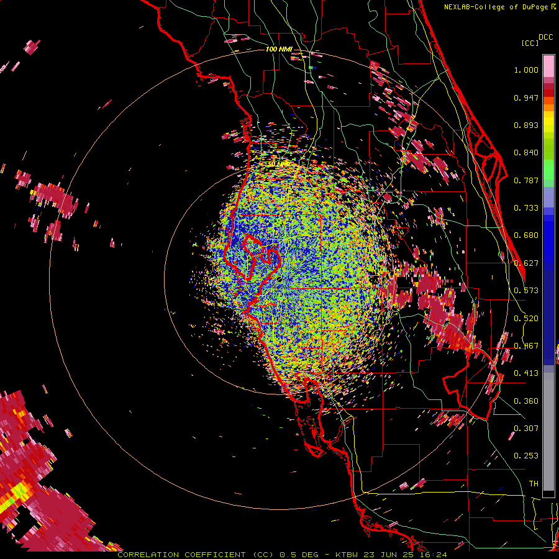Screen dimensions: 559x559
Task: Click the 0.360 scale value
Action: [526, 401]
